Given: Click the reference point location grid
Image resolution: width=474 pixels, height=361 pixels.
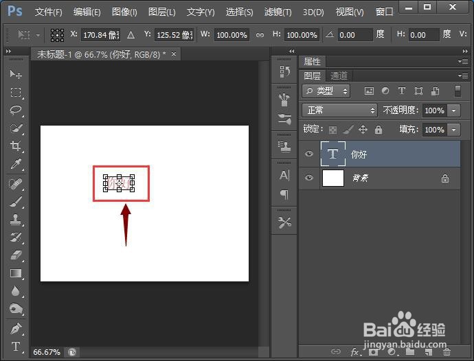Looking at the screenshot, I should click(x=57, y=35).
